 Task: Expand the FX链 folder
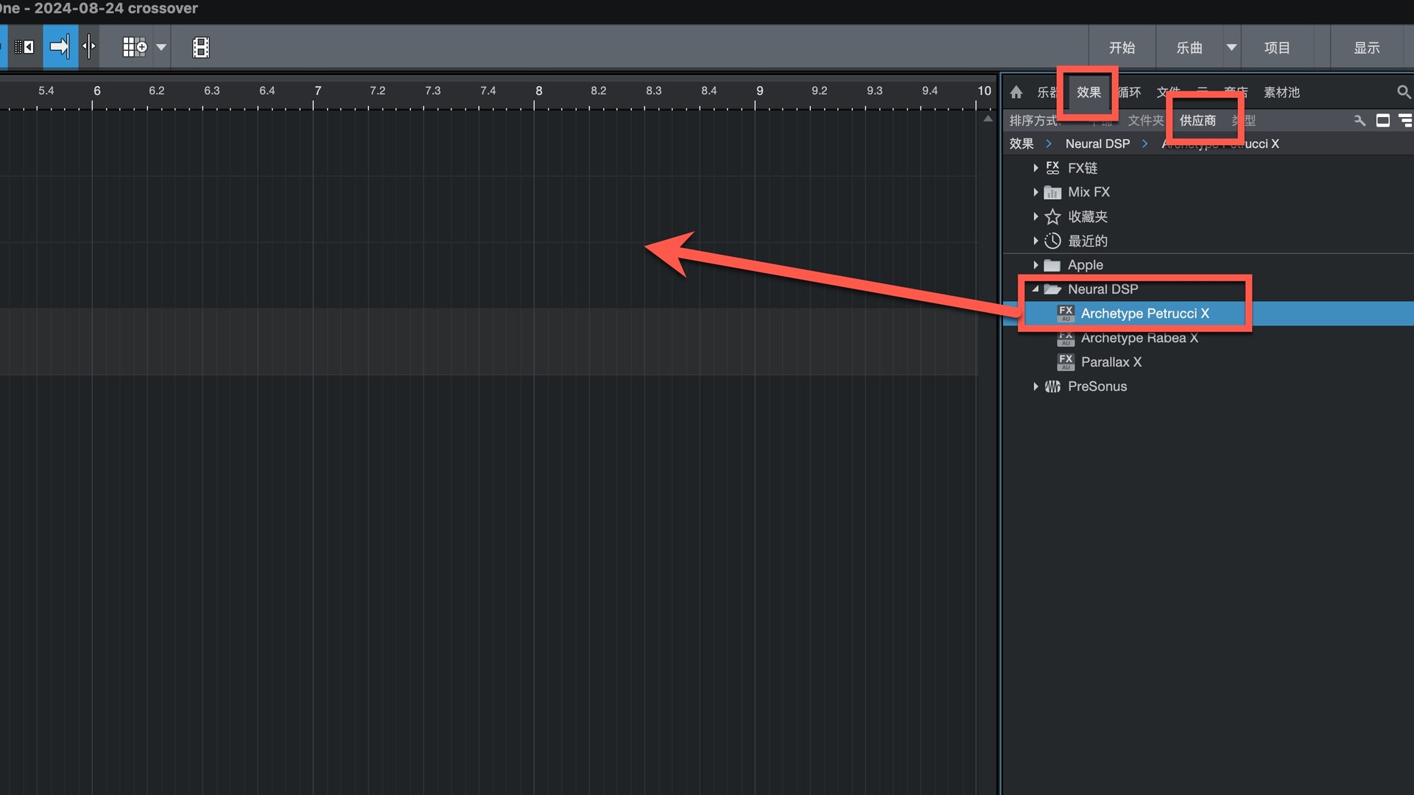[x=1035, y=168]
